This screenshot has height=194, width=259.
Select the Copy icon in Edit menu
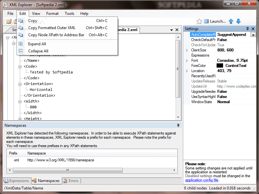[x=20, y=21]
